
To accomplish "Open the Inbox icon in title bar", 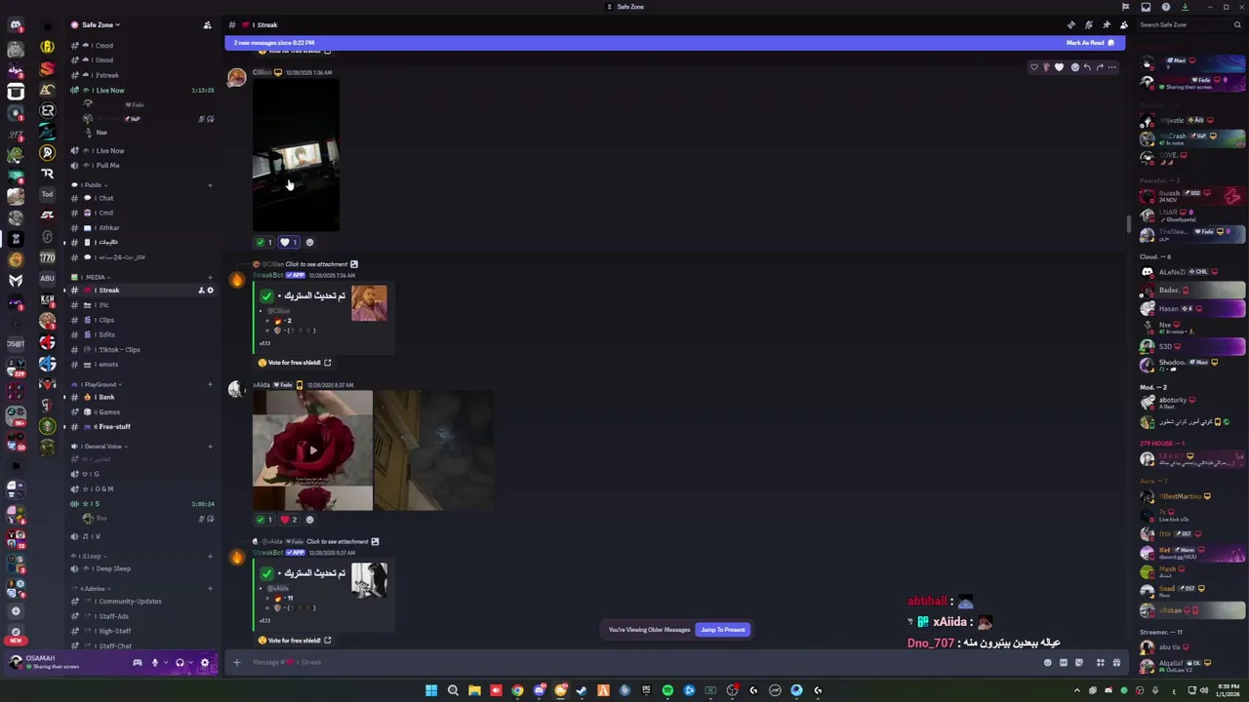I will [x=1146, y=7].
